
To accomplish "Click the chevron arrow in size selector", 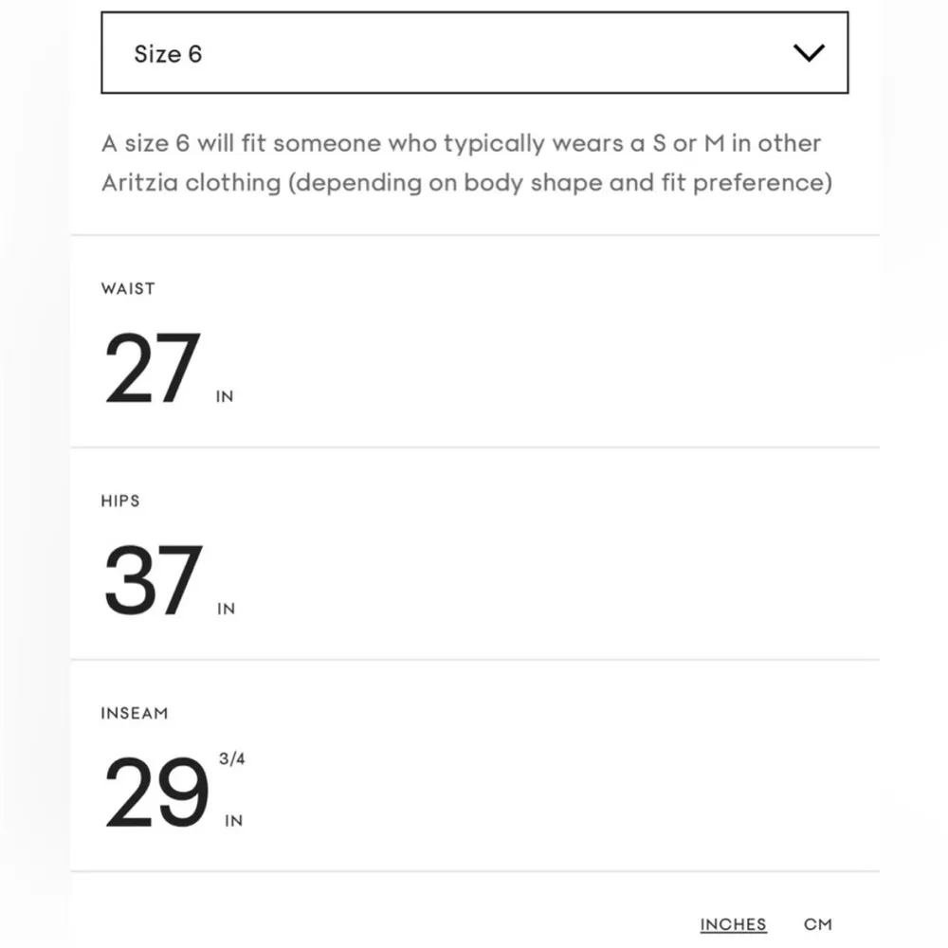I will click(x=809, y=53).
